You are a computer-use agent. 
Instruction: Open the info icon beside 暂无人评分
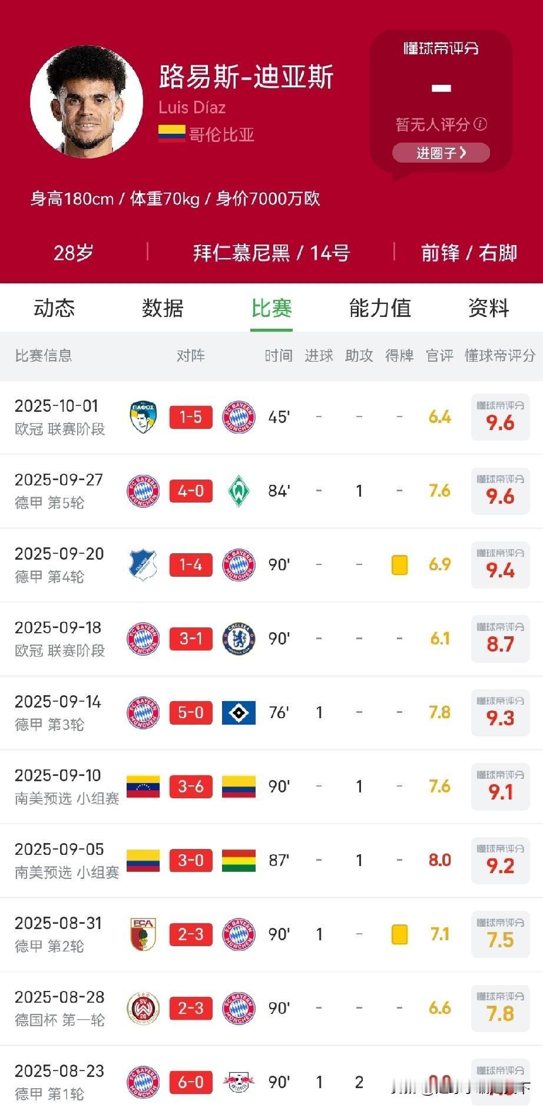pos(481,124)
